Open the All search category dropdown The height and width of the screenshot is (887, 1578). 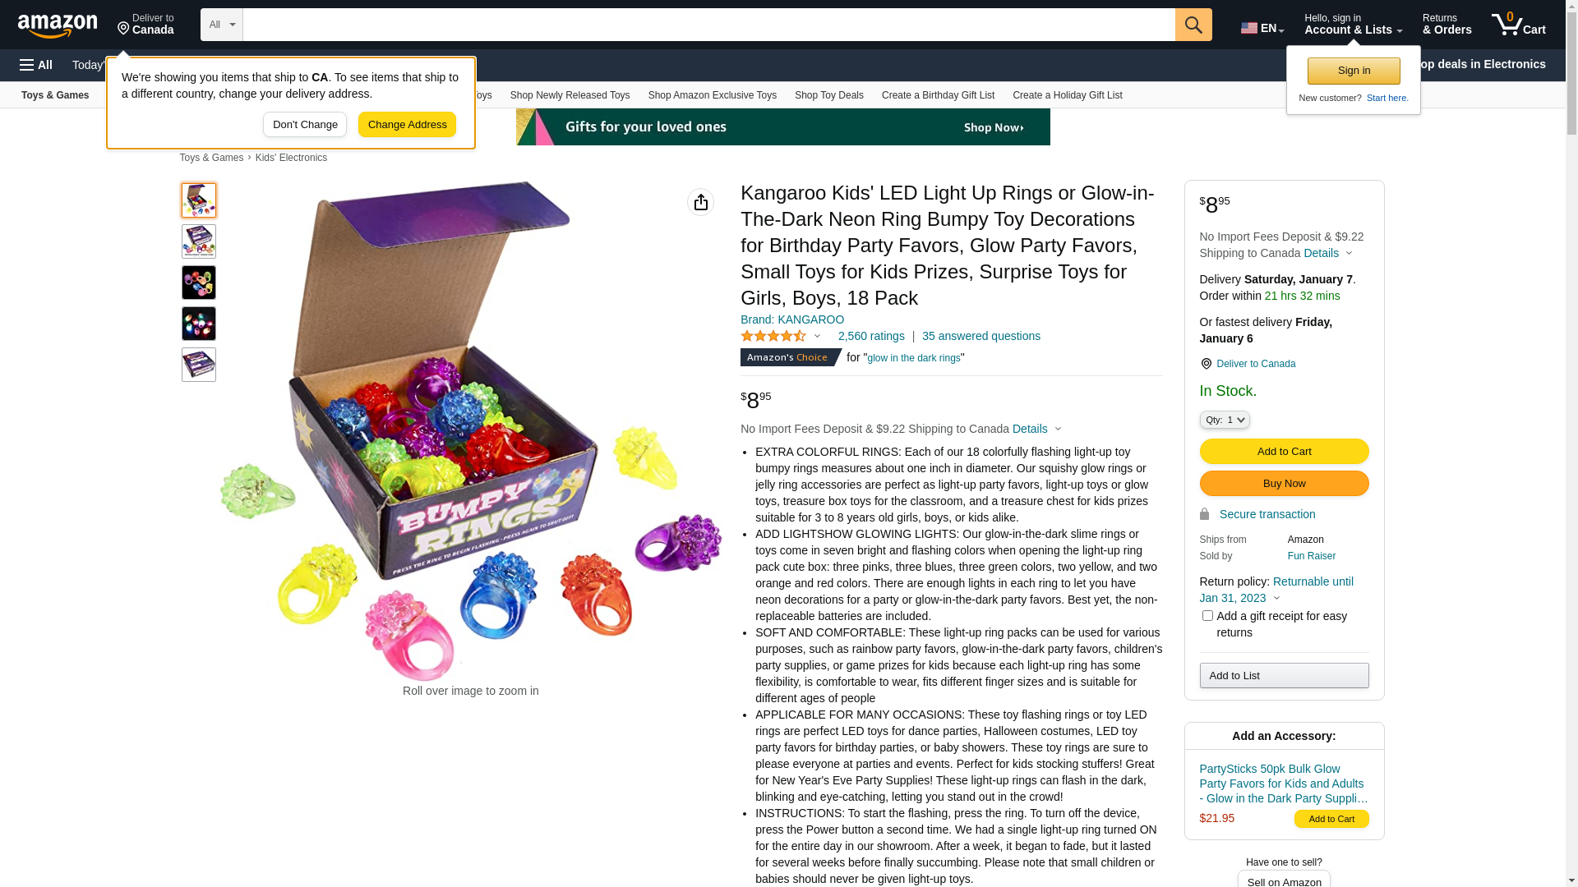[222, 25]
